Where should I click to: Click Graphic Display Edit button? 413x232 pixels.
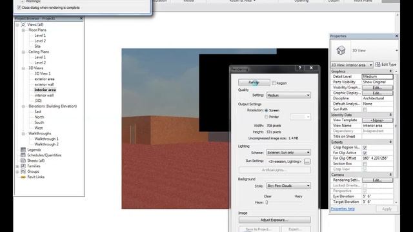pos(378,93)
